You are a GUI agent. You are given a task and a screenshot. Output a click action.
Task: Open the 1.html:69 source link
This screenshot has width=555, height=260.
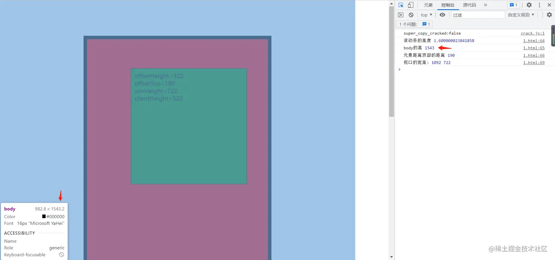point(534,63)
